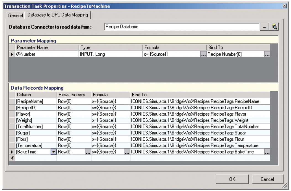Browse for Database Connector with ellipsis button
Image resolution: width=291 pixels, height=191 pixels.
(264, 27)
